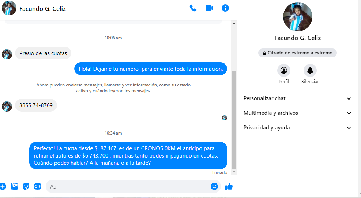Send a thumbs-up like

click(x=229, y=186)
